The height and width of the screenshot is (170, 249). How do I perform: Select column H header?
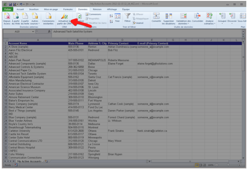[x=186, y=40]
